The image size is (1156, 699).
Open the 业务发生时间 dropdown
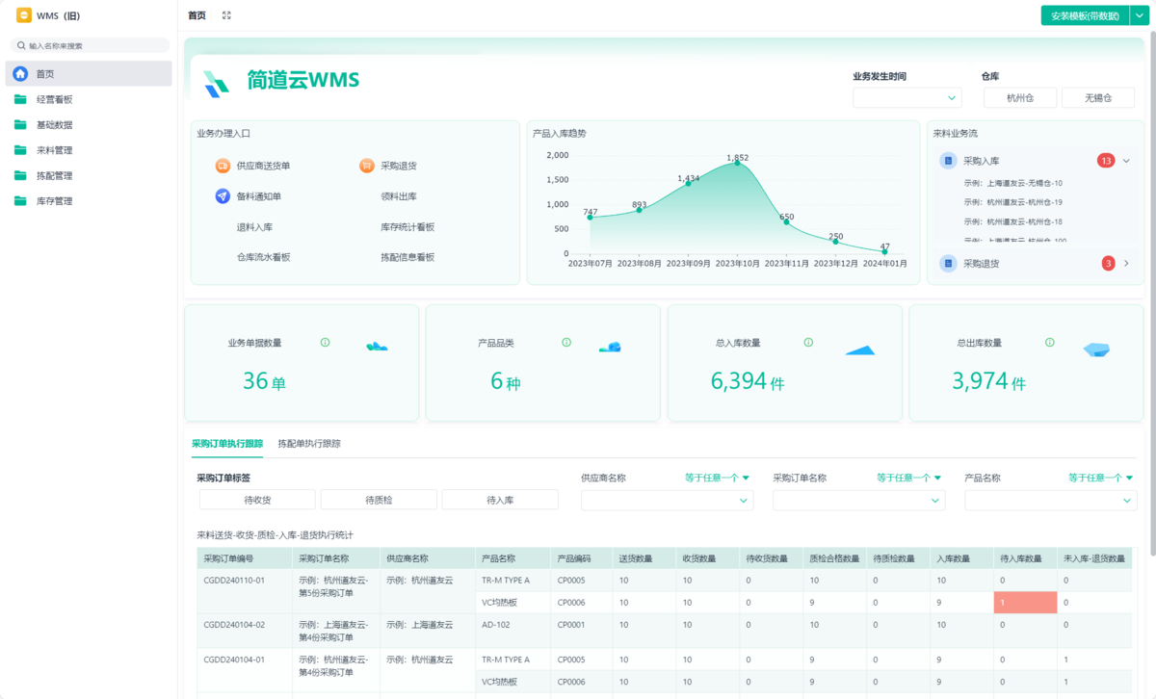click(906, 98)
